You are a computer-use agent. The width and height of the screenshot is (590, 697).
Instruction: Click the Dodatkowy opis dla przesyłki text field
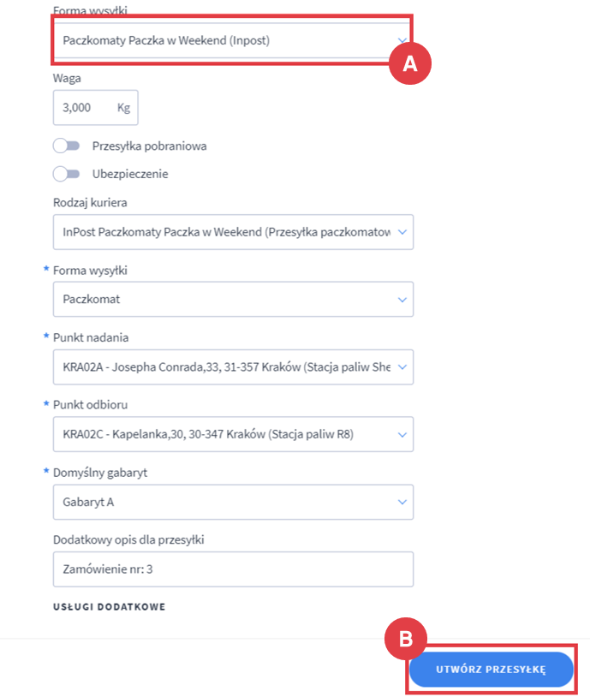(231, 569)
